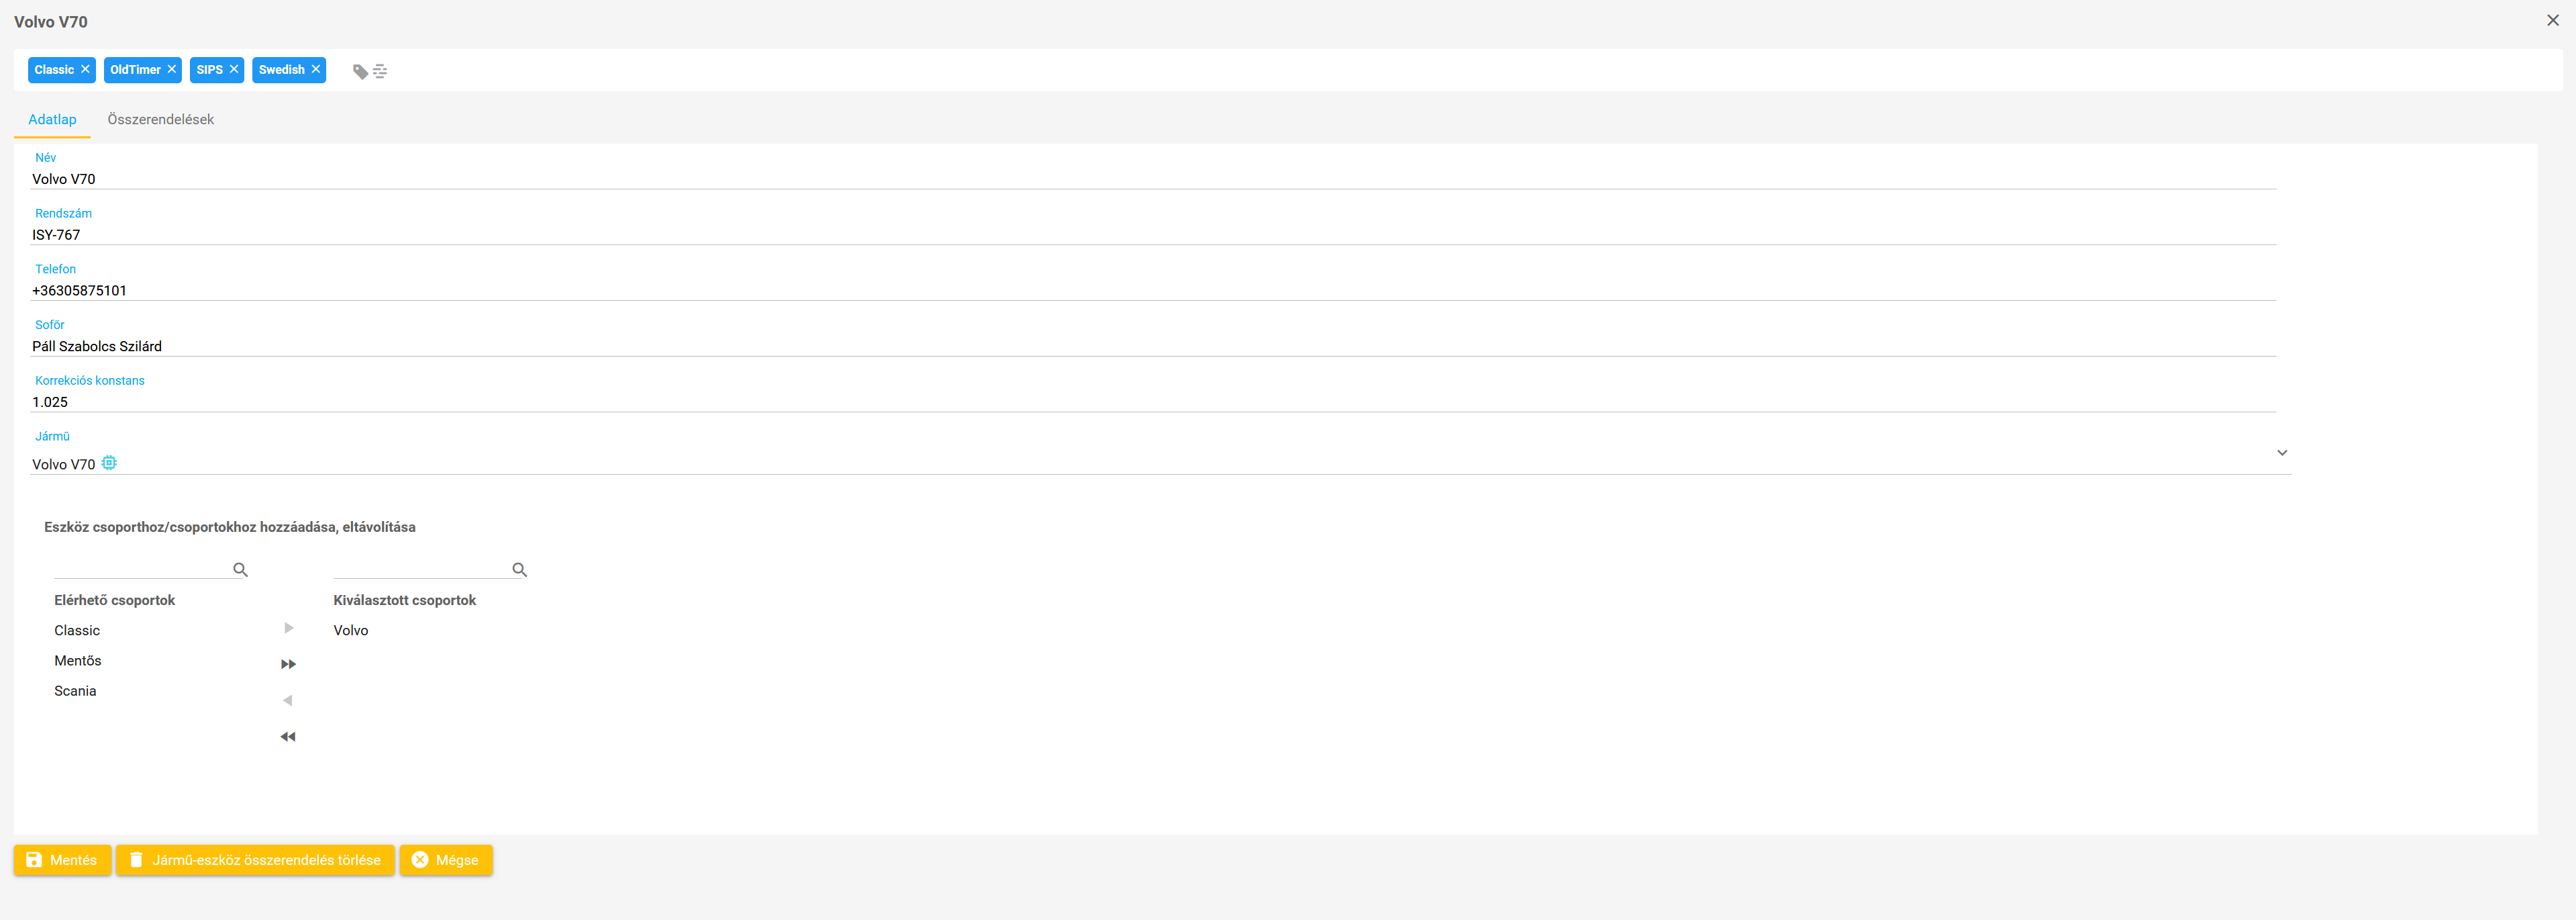This screenshot has width=2576, height=920.
Task: Click the Rendszám input field
Action: pyautogui.click(x=1150, y=235)
